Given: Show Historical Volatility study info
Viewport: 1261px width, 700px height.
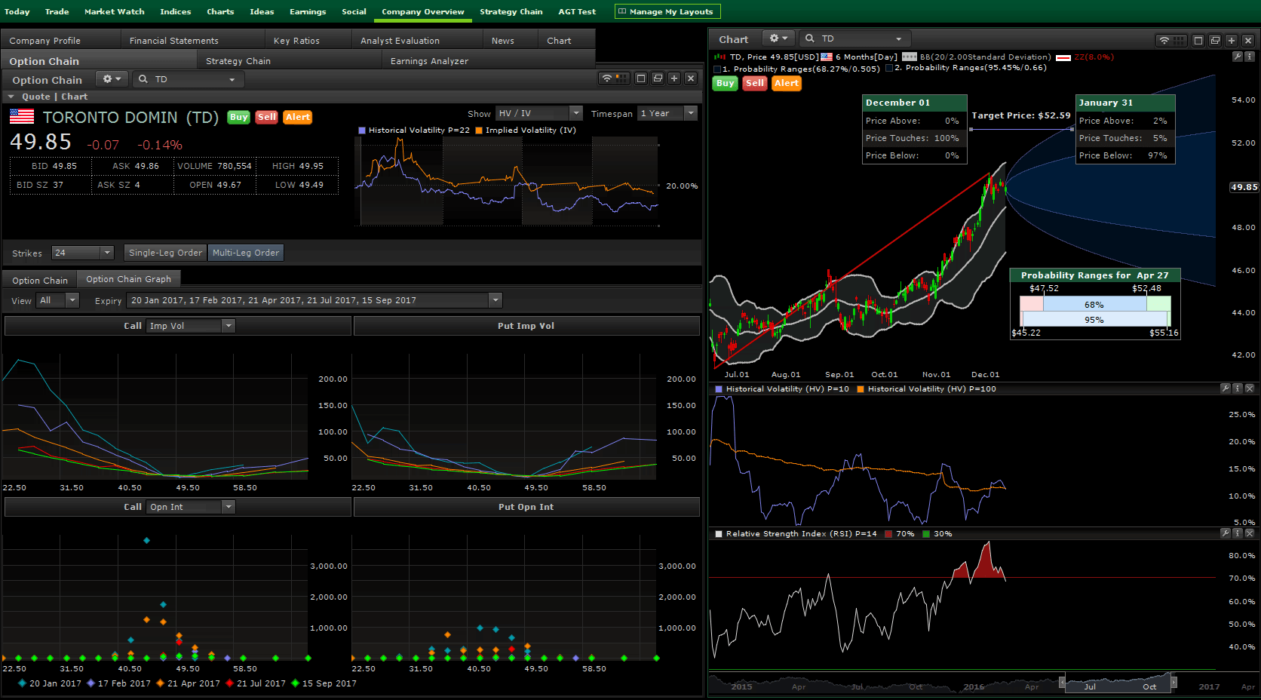Looking at the screenshot, I should [x=1237, y=388].
